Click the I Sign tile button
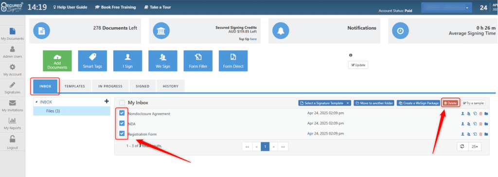Screen dimensions: 498x177 [128, 61]
